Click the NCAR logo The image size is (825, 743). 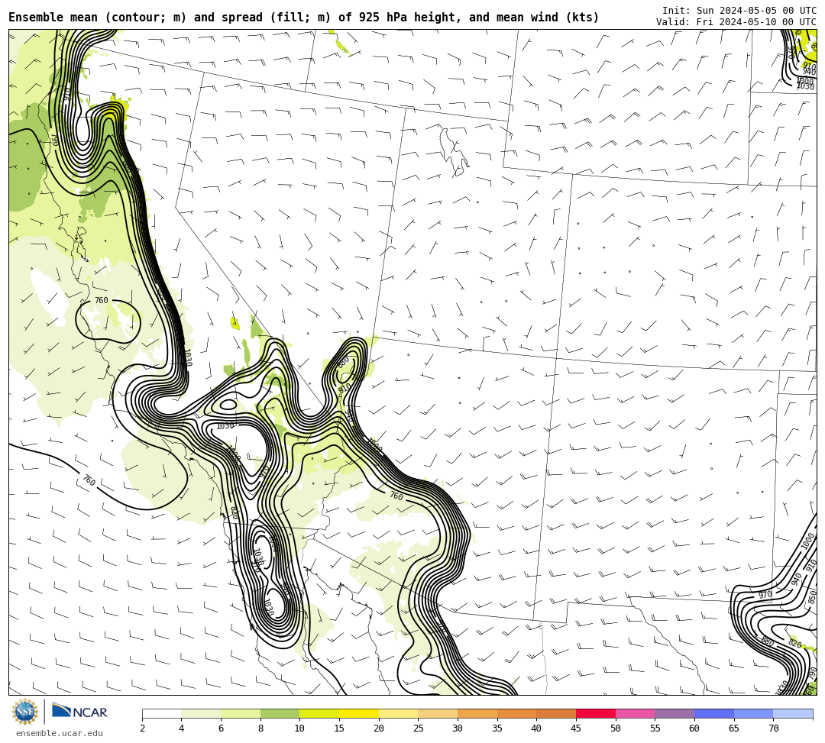(79, 712)
